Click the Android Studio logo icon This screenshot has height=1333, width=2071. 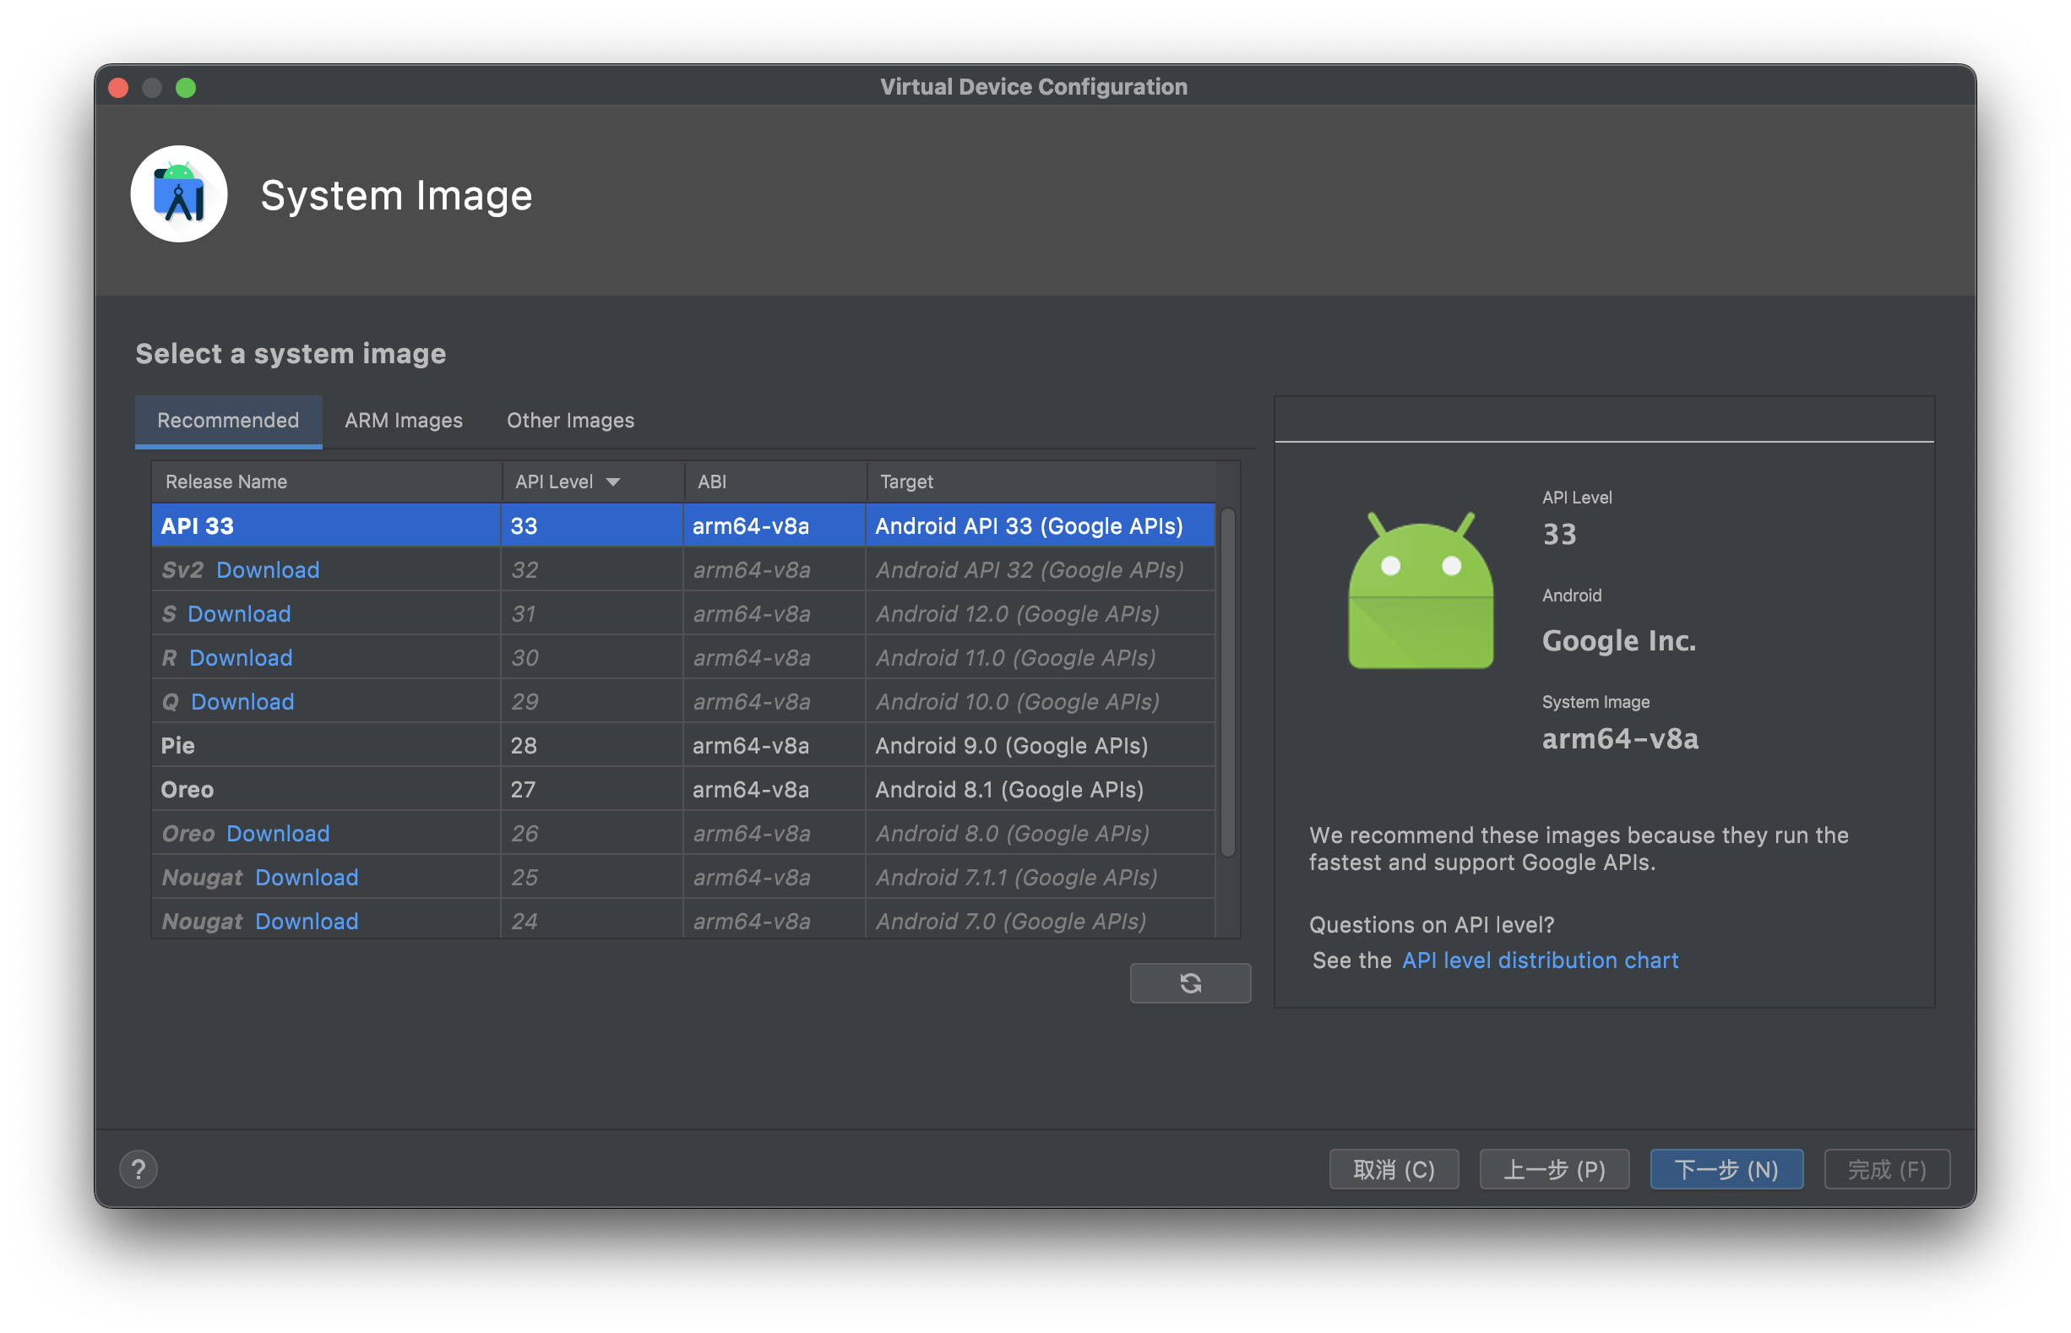(x=179, y=194)
